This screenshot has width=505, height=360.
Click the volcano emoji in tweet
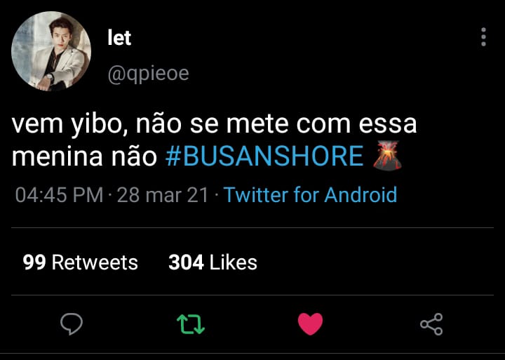coord(387,155)
